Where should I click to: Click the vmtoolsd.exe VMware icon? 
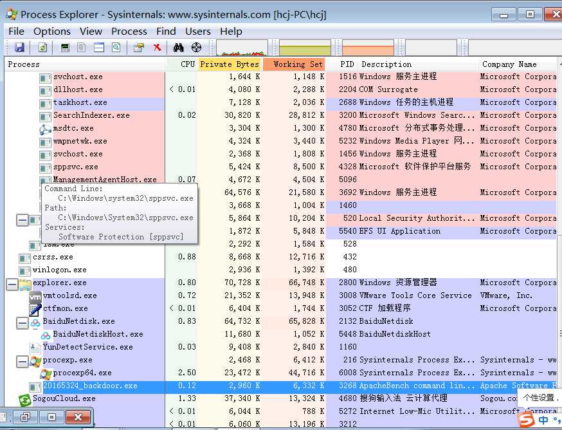[35, 297]
